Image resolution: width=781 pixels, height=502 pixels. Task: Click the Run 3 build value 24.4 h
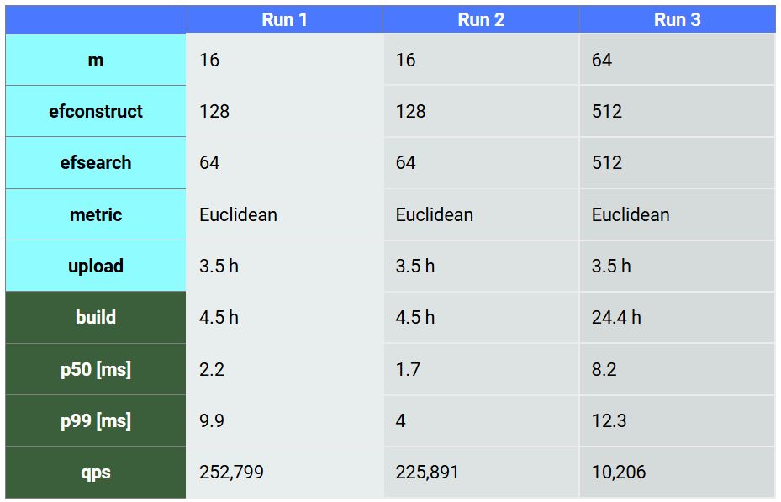coord(616,318)
